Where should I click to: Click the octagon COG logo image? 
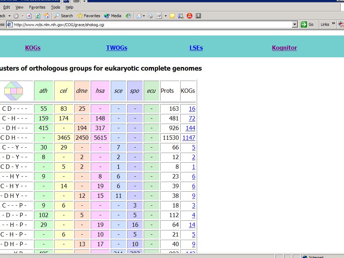coord(14,91)
